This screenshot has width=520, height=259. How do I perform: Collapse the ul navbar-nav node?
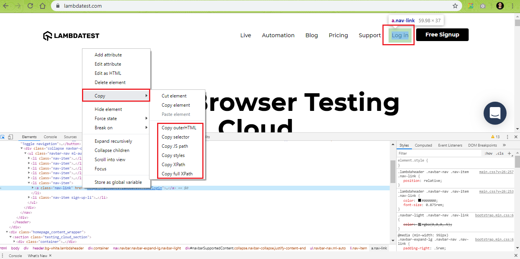26,153
